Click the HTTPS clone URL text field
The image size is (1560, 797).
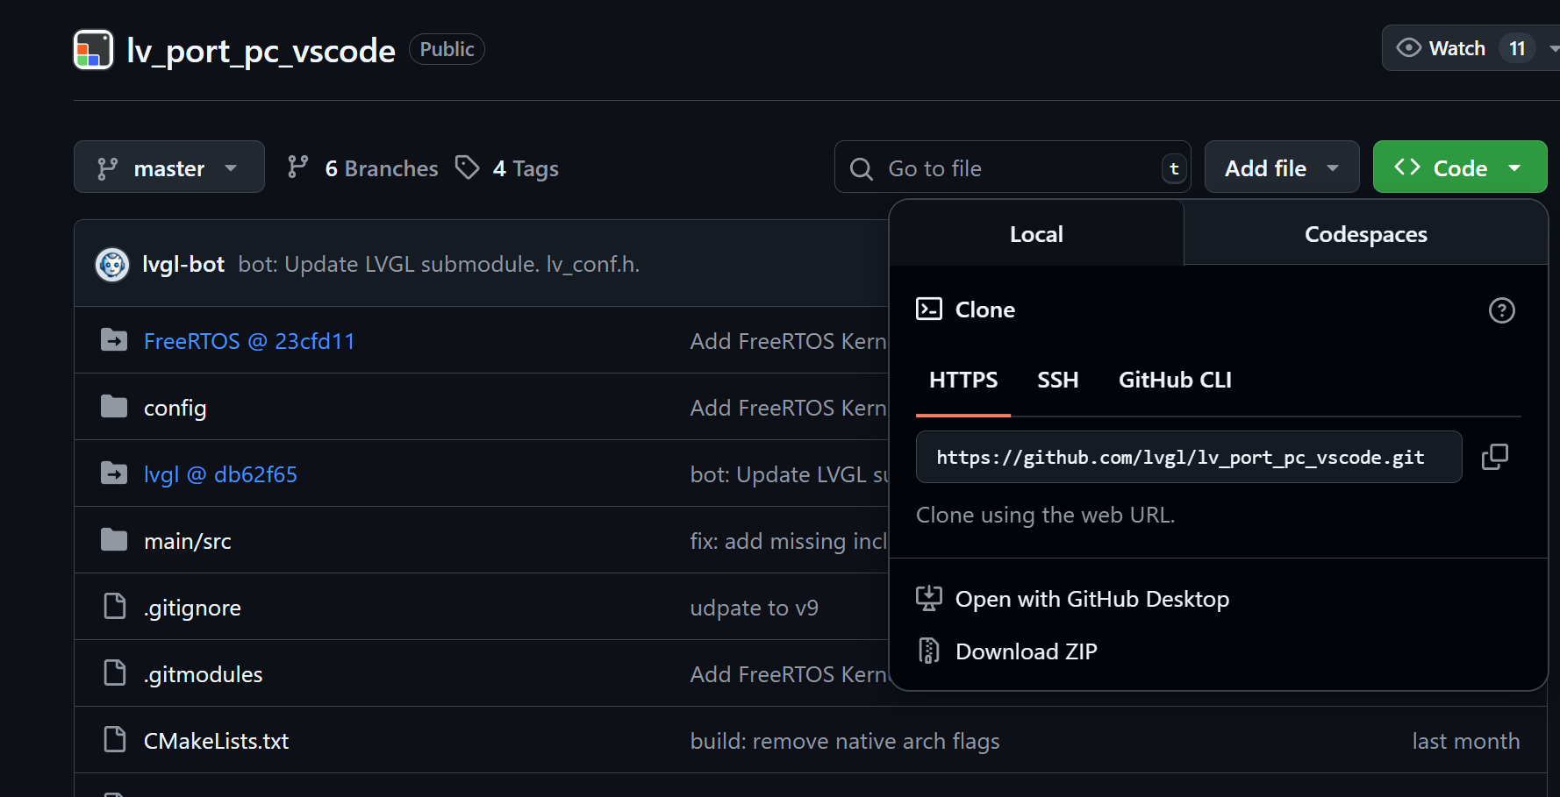pos(1189,457)
